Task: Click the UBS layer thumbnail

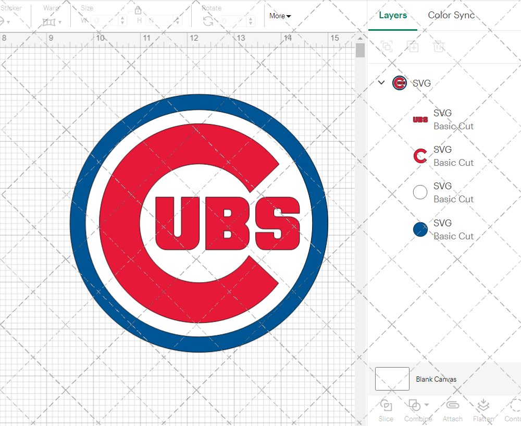Action: pos(420,119)
